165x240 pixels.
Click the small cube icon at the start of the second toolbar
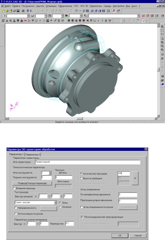pyautogui.click(x=4, y=16)
